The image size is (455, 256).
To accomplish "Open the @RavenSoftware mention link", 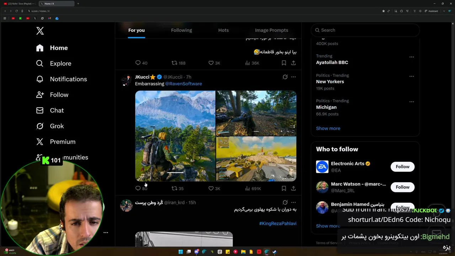I will coord(183,84).
